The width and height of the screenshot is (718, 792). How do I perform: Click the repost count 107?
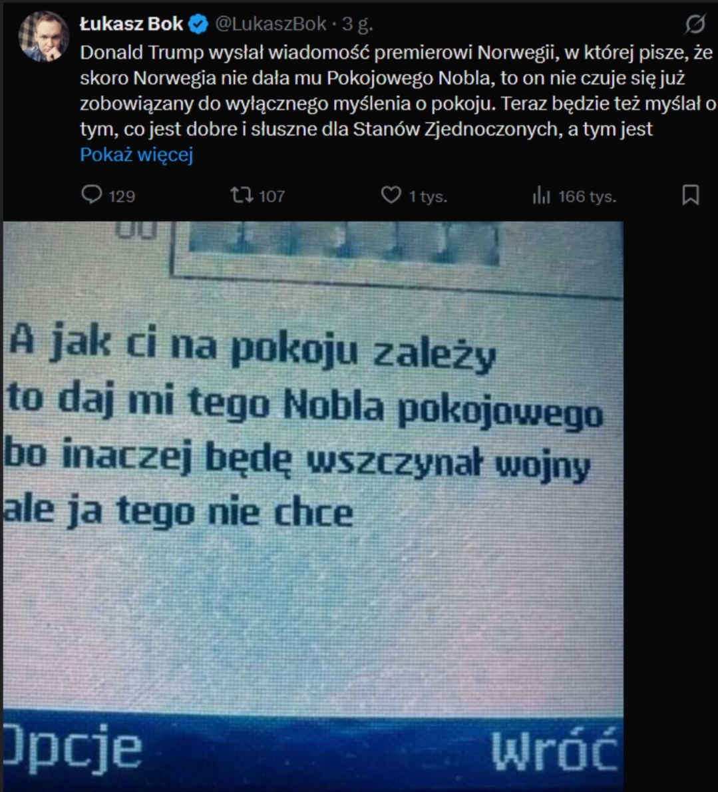coord(271,196)
